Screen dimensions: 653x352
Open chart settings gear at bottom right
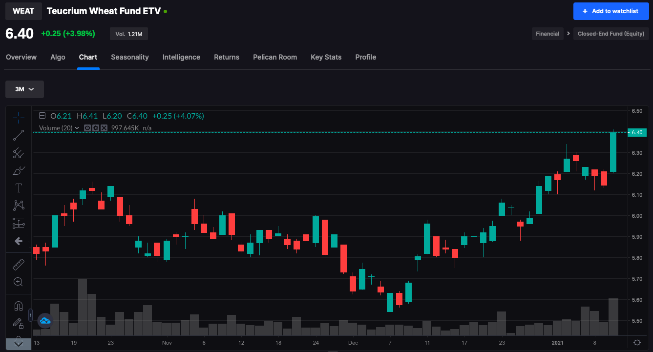637,342
